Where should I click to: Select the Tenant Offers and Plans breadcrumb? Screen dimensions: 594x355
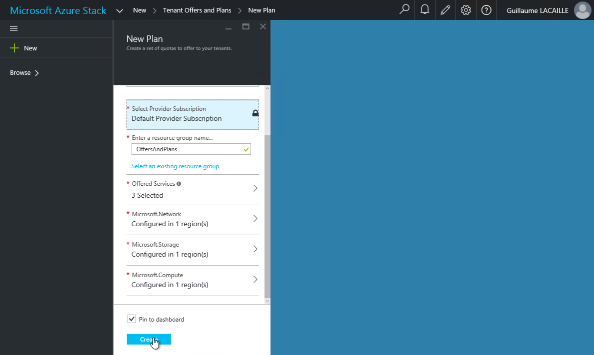coord(197,10)
